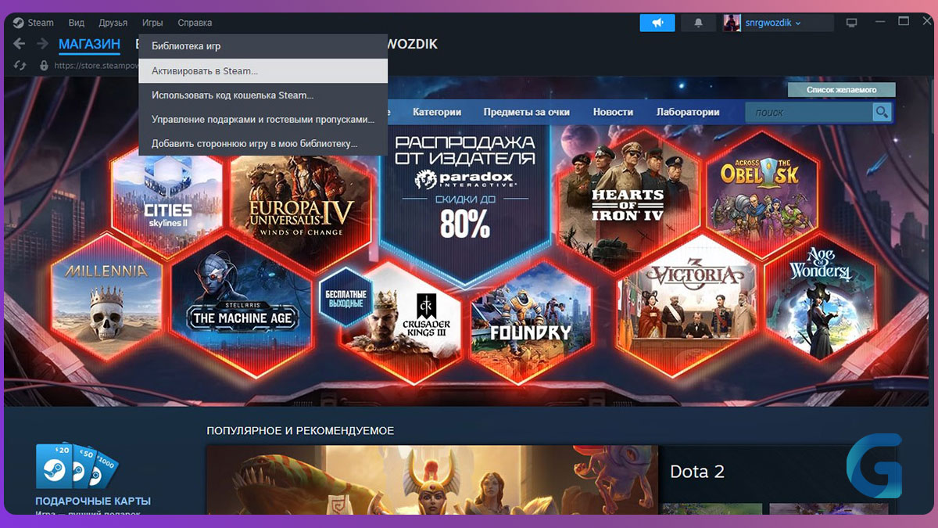Click the Список желаемого button
Screen dimensions: 938x528
(x=841, y=90)
